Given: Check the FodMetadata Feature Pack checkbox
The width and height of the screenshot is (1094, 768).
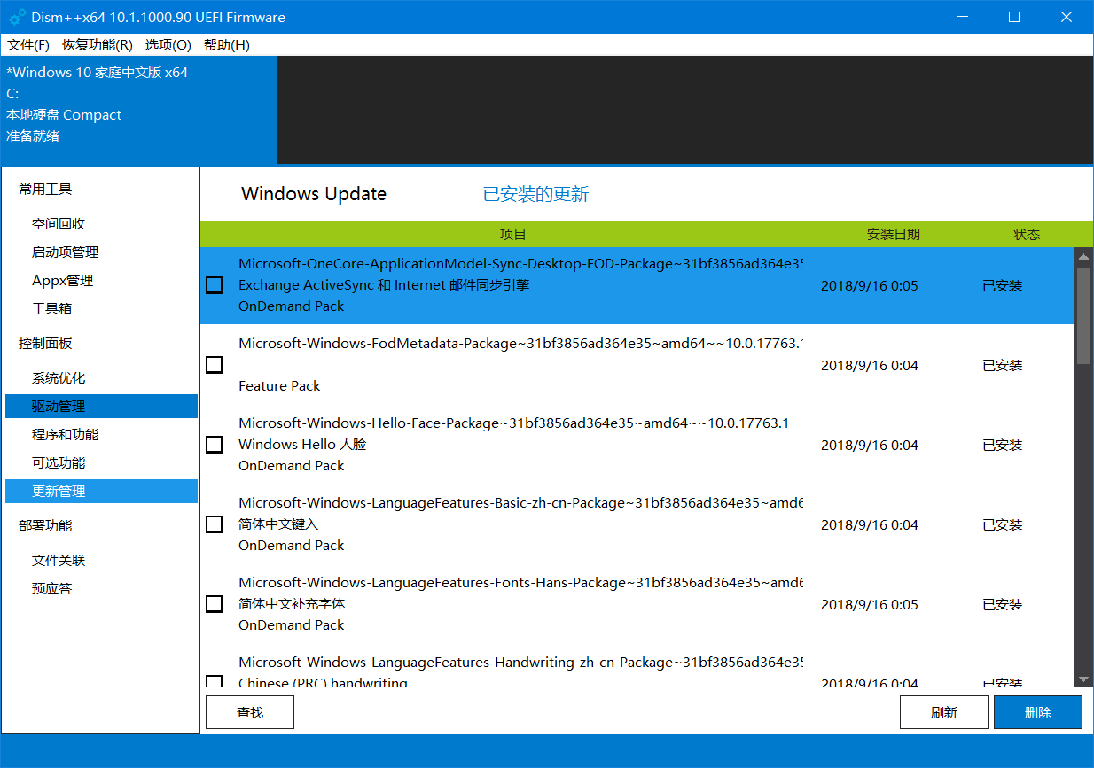Looking at the screenshot, I should [x=215, y=365].
